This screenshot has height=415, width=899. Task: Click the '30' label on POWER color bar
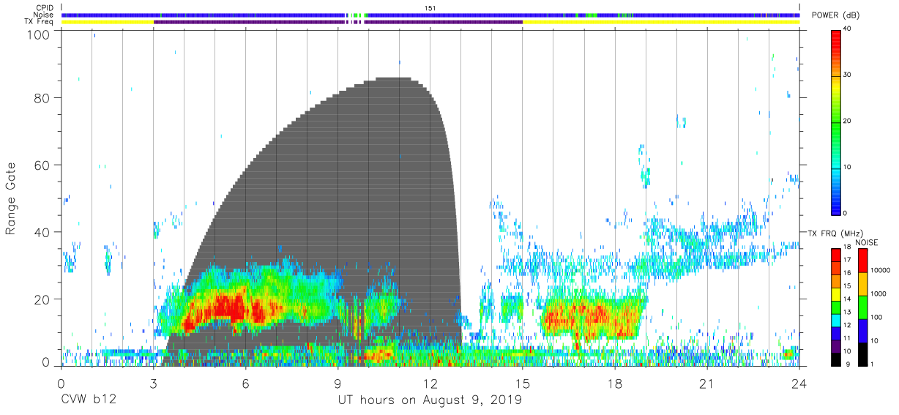pos(848,75)
